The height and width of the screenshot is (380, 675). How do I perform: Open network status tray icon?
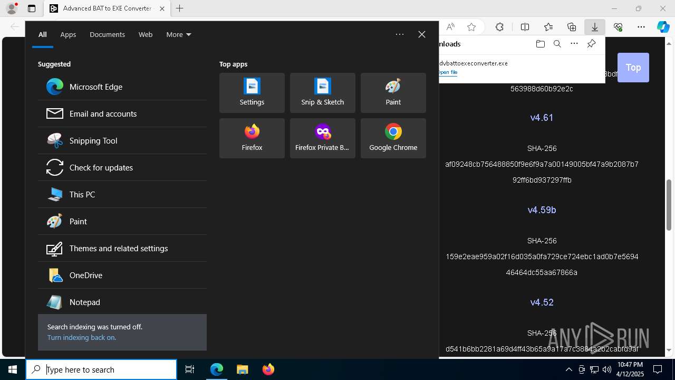[x=594, y=369]
